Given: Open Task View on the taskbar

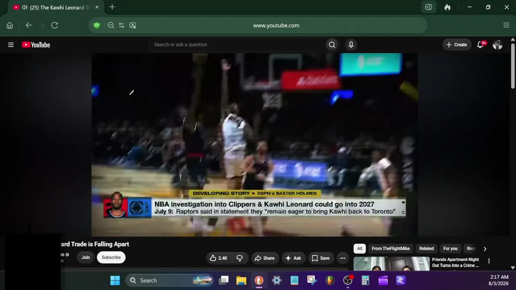Looking at the screenshot, I should [224, 280].
